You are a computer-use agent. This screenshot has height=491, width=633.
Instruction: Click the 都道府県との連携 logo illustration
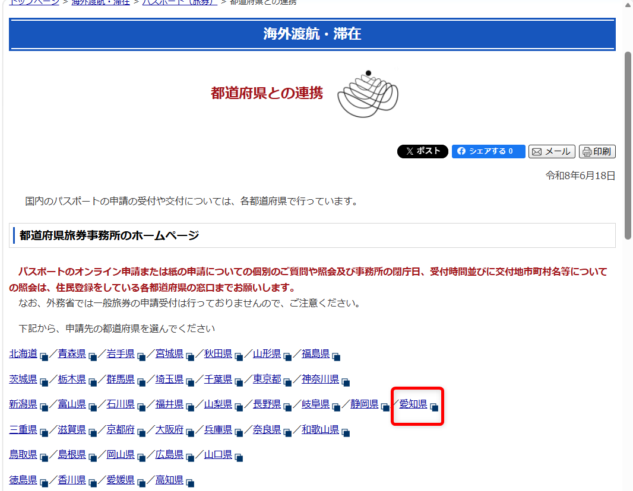pos(368,94)
